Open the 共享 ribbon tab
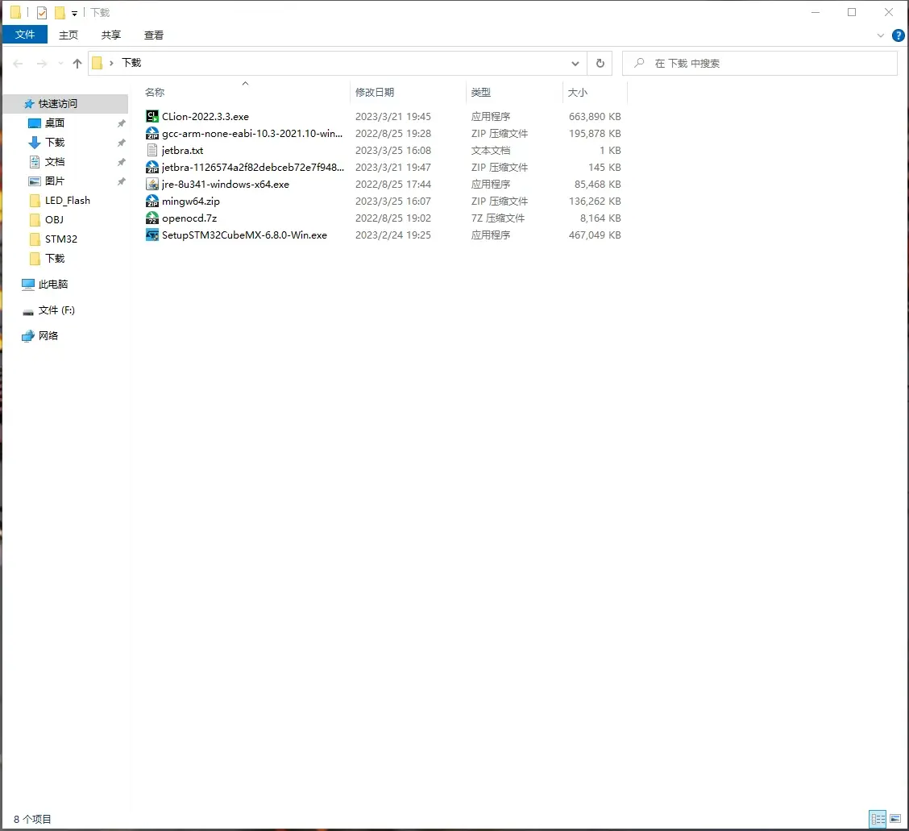The image size is (909, 831). 110,35
